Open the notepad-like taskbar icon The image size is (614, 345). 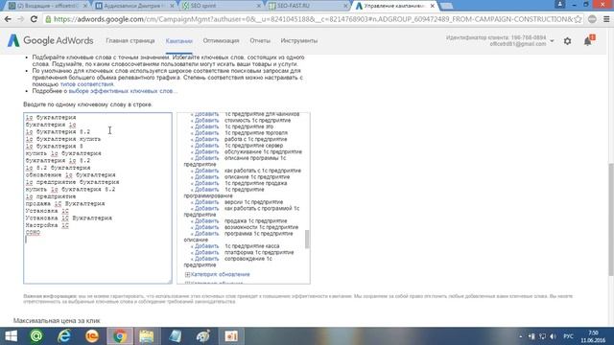[175, 336]
